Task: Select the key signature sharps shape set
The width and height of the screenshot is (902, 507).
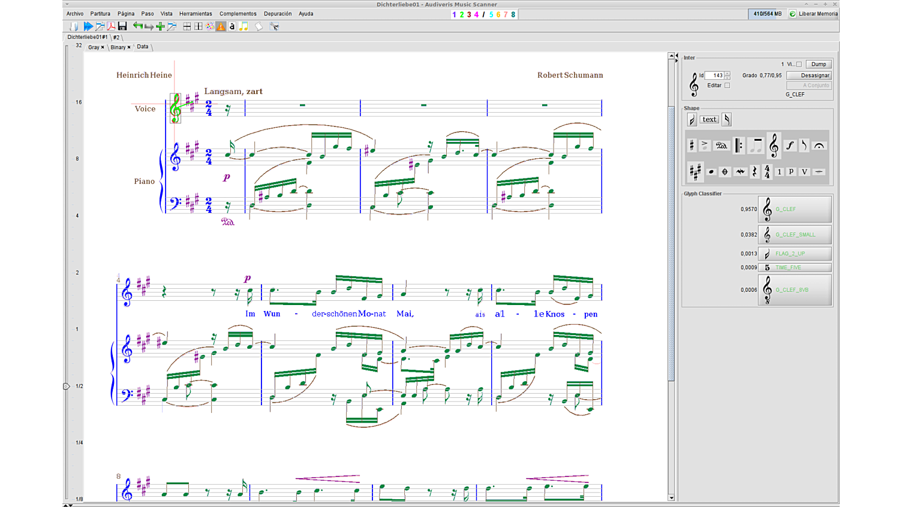Action: (695, 172)
